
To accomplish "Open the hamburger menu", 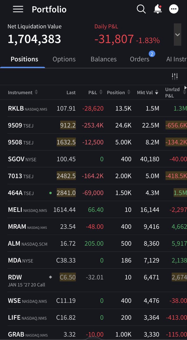I will click(x=18, y=9).
